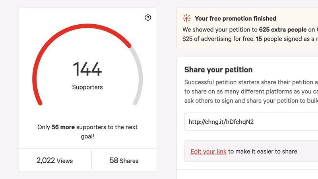Open the 58 Shares statistic

(x=124, y=161)
